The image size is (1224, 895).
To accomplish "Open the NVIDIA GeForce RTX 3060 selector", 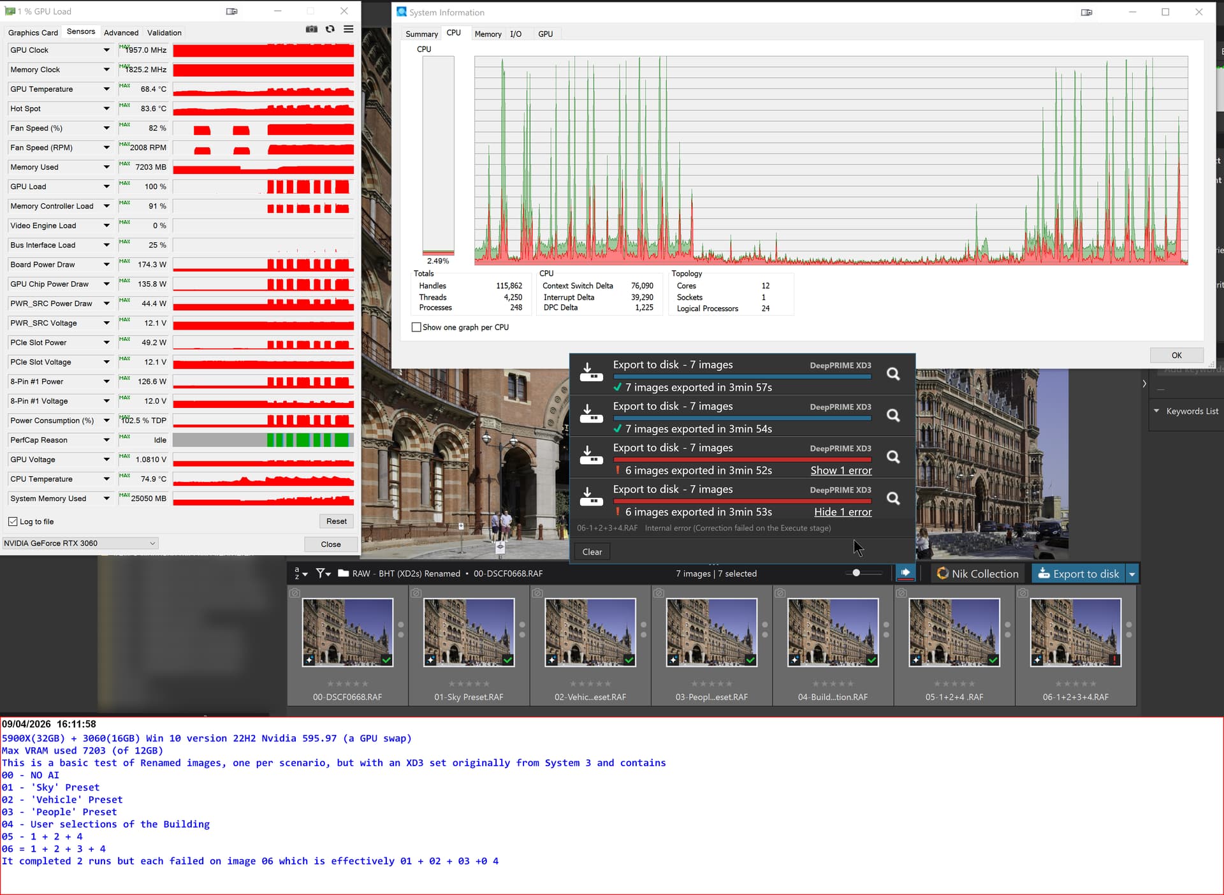I will 80,543.
